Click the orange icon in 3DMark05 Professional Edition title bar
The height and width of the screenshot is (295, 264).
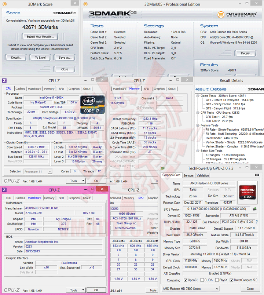tap(85, 4)
